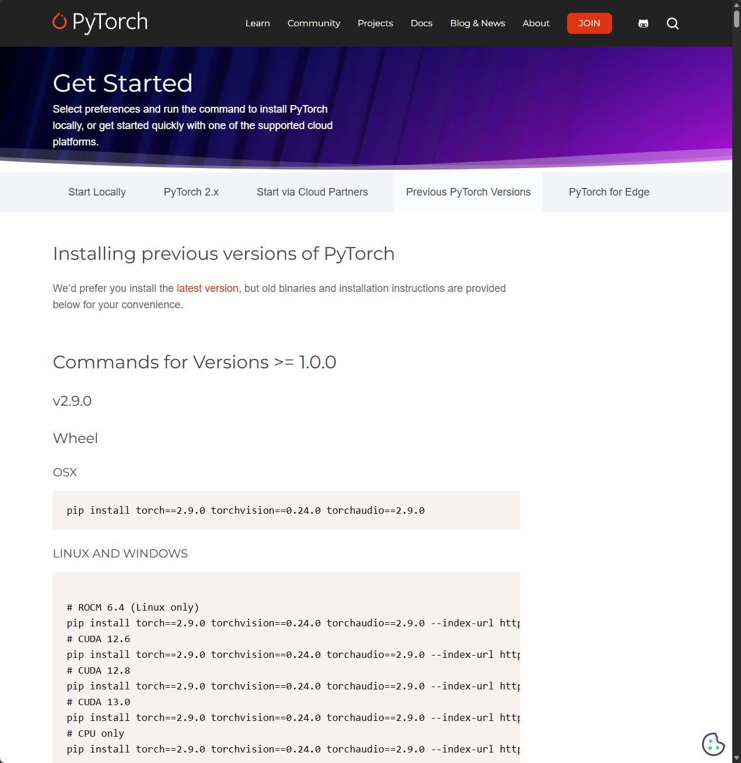Viewport: 741px width, 763px height.
Task: Open the Projects menu
Action: 375,23
